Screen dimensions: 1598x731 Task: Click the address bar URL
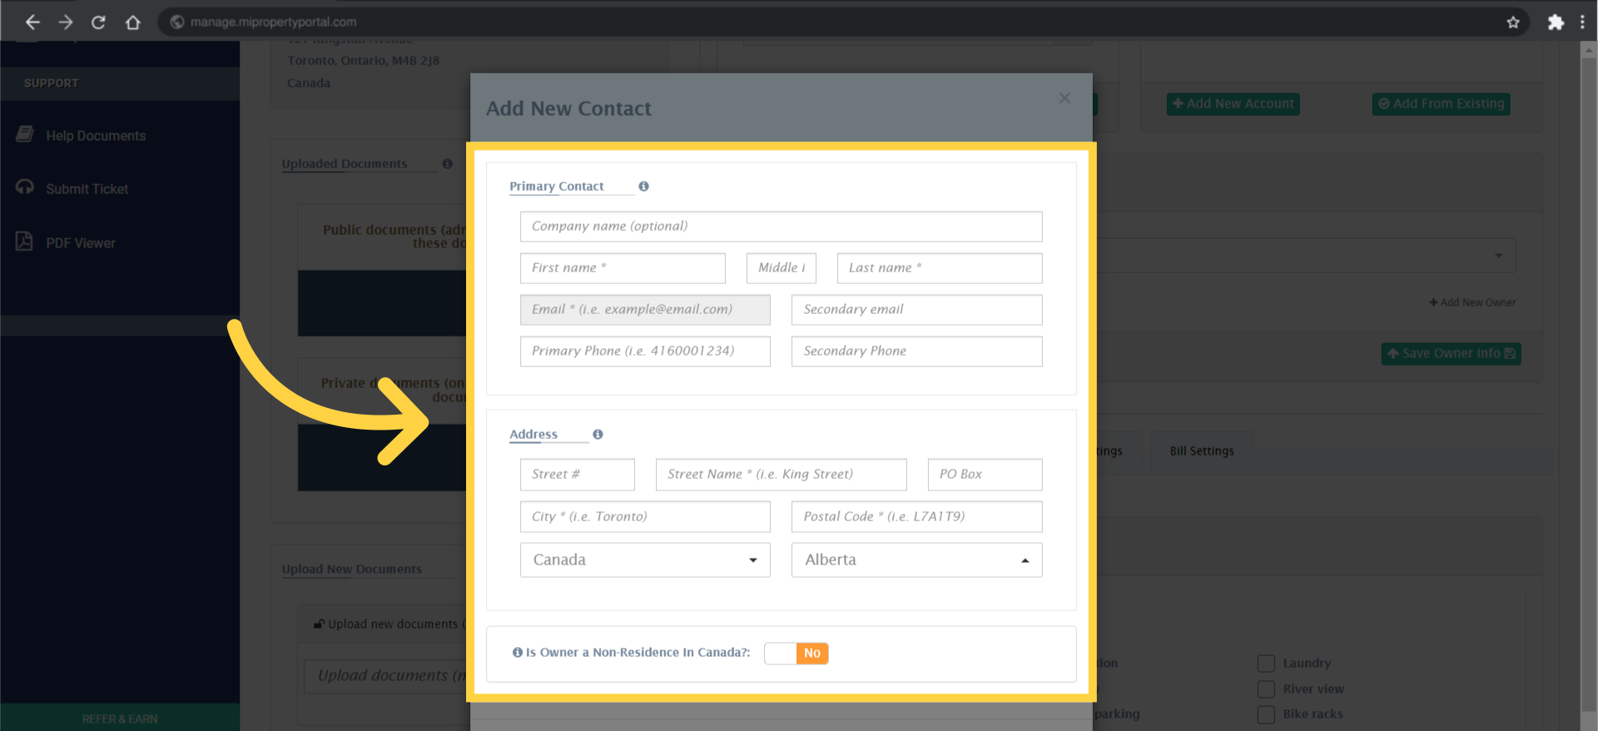[x=273, y=22]
